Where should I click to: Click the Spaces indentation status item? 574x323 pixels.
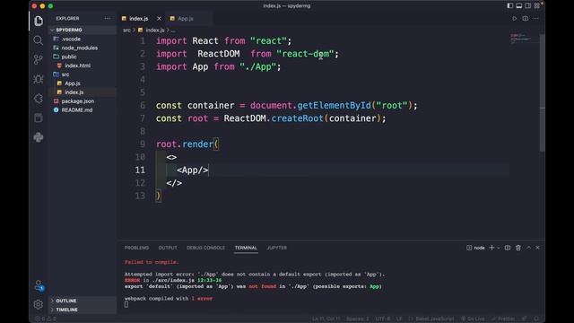pos(358,319)
